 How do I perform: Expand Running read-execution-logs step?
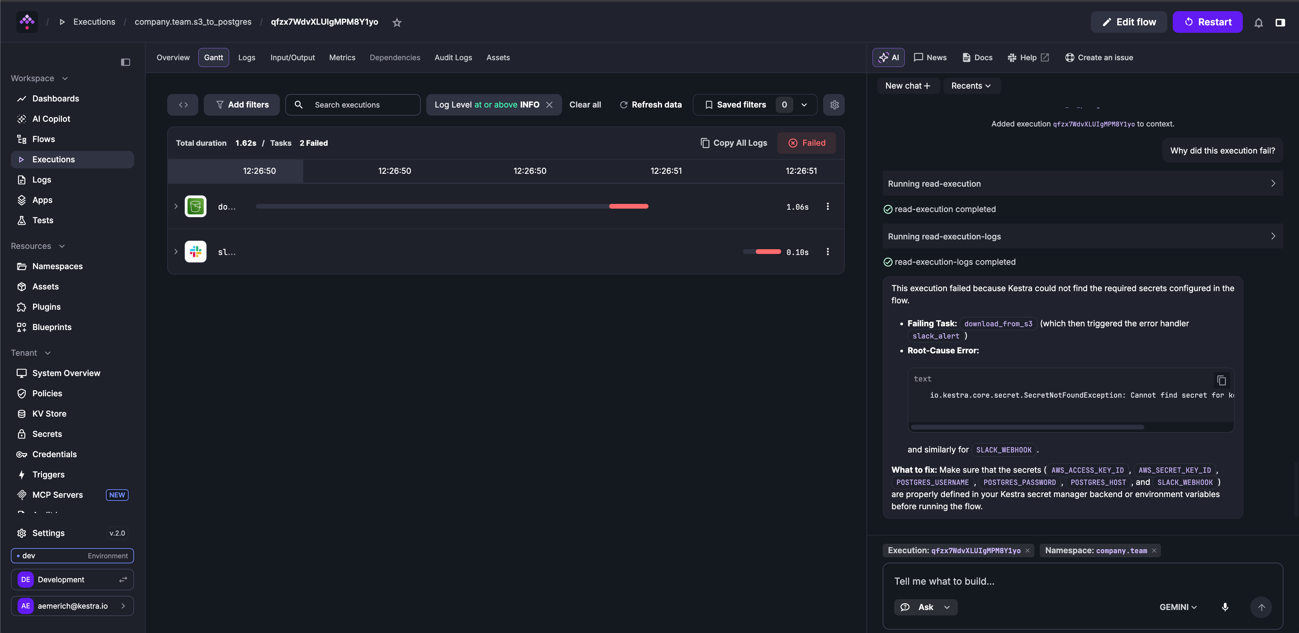[x=1082, y=236]
